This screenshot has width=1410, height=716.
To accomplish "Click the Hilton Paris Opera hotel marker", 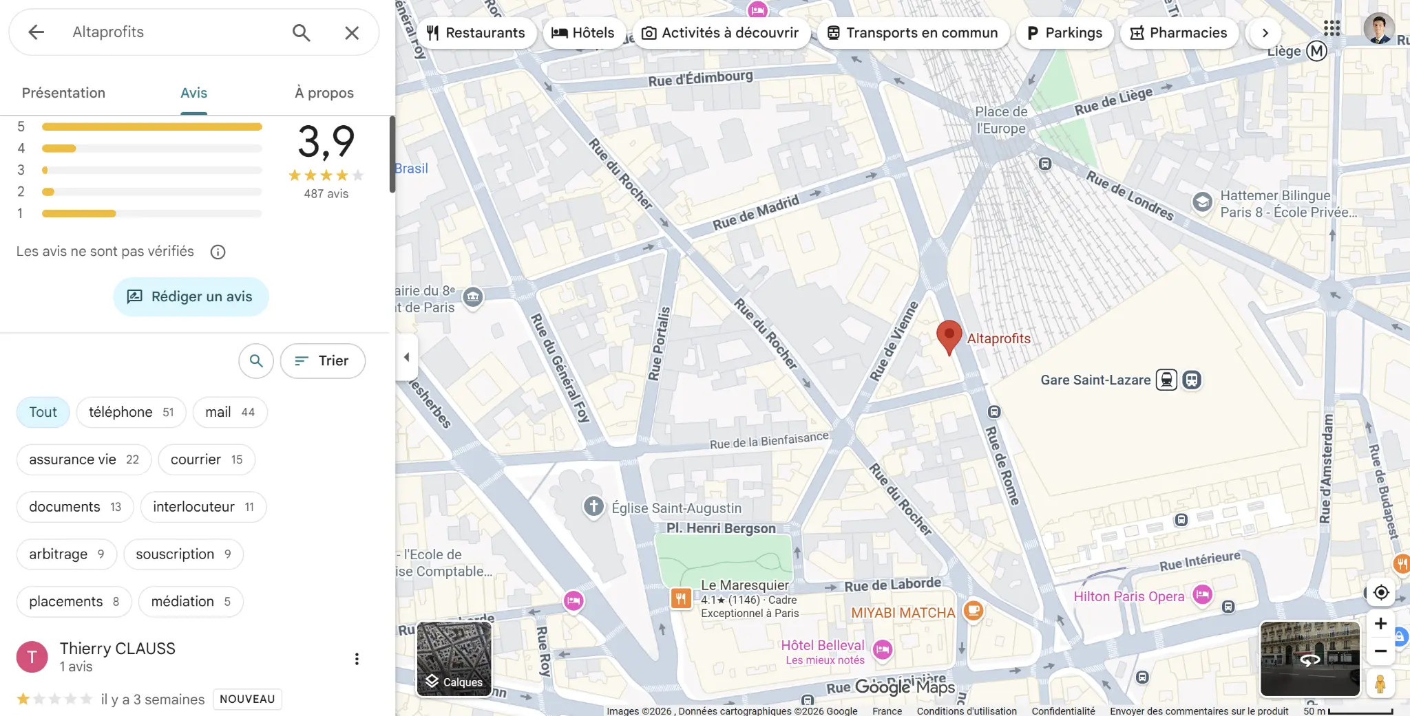I will click(1202, 594).
